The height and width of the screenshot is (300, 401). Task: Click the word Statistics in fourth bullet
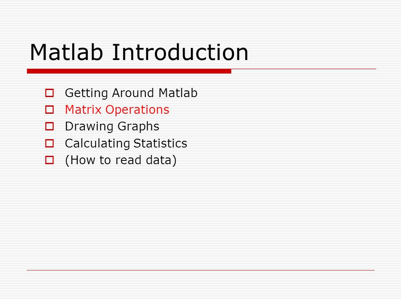[x=160, y=143]
